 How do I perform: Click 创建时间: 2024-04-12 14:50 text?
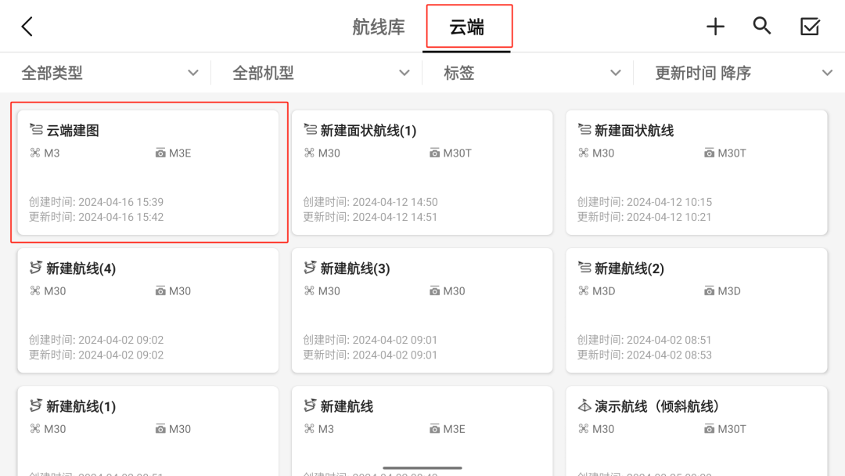point(370,202)
